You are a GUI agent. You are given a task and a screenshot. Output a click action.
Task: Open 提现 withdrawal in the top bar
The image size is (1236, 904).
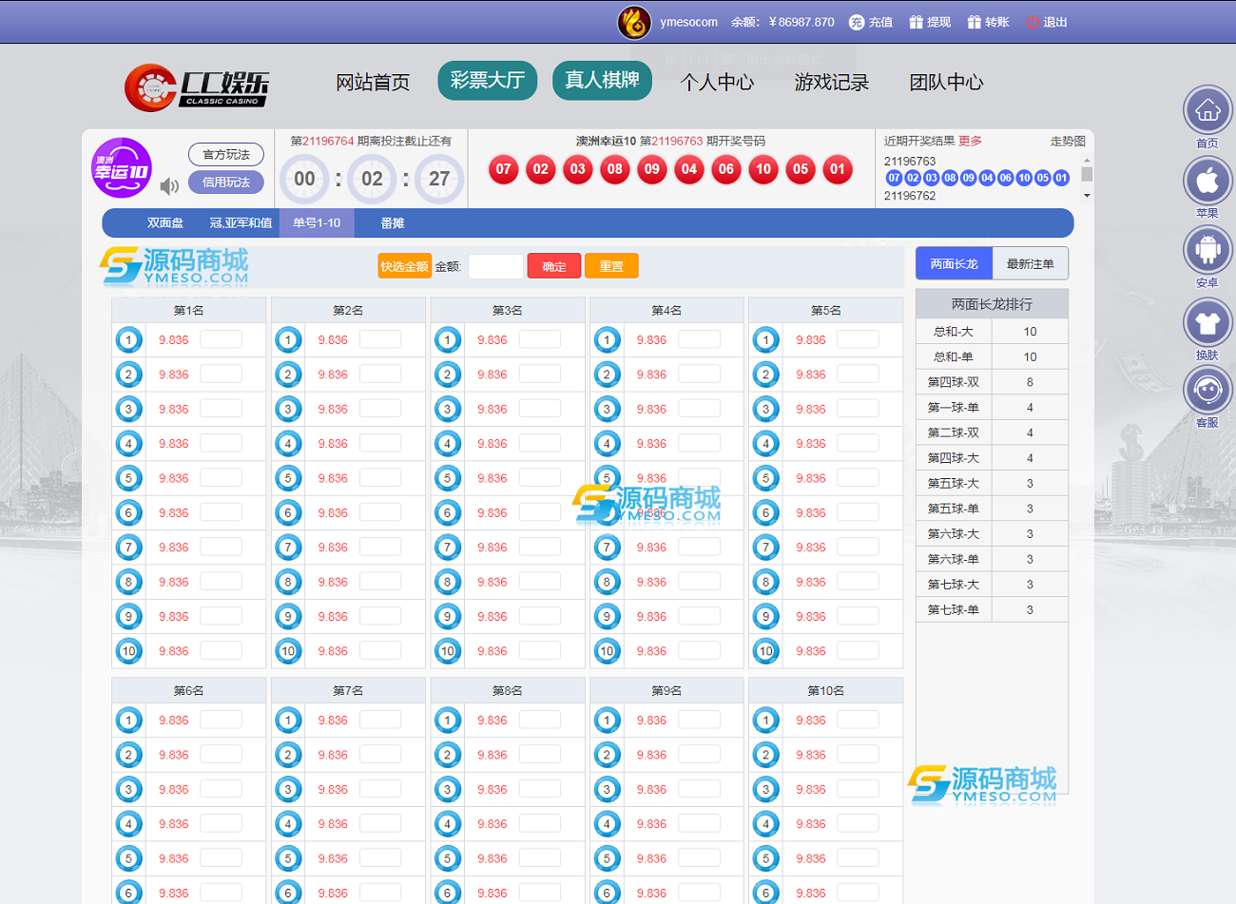pos(930,22)
